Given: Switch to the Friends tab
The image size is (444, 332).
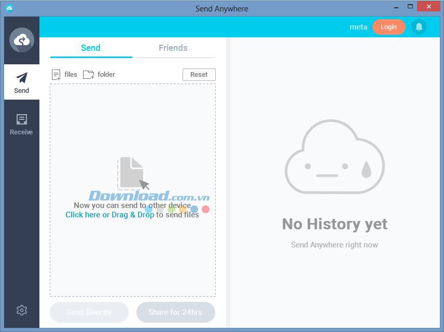Looking at the screenshot, I should pyautogui.click(x=173, y=48).
